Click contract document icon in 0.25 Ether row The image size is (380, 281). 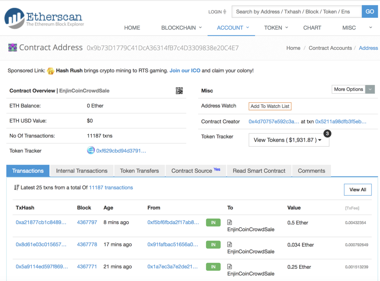(x=229, y=267)
